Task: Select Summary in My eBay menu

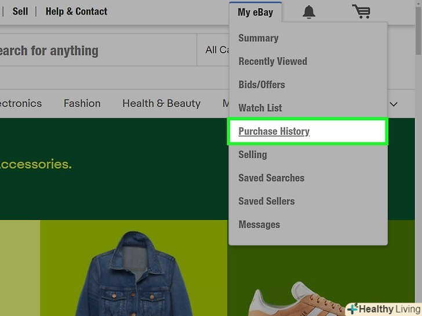Action: click(x=259, y=38)
